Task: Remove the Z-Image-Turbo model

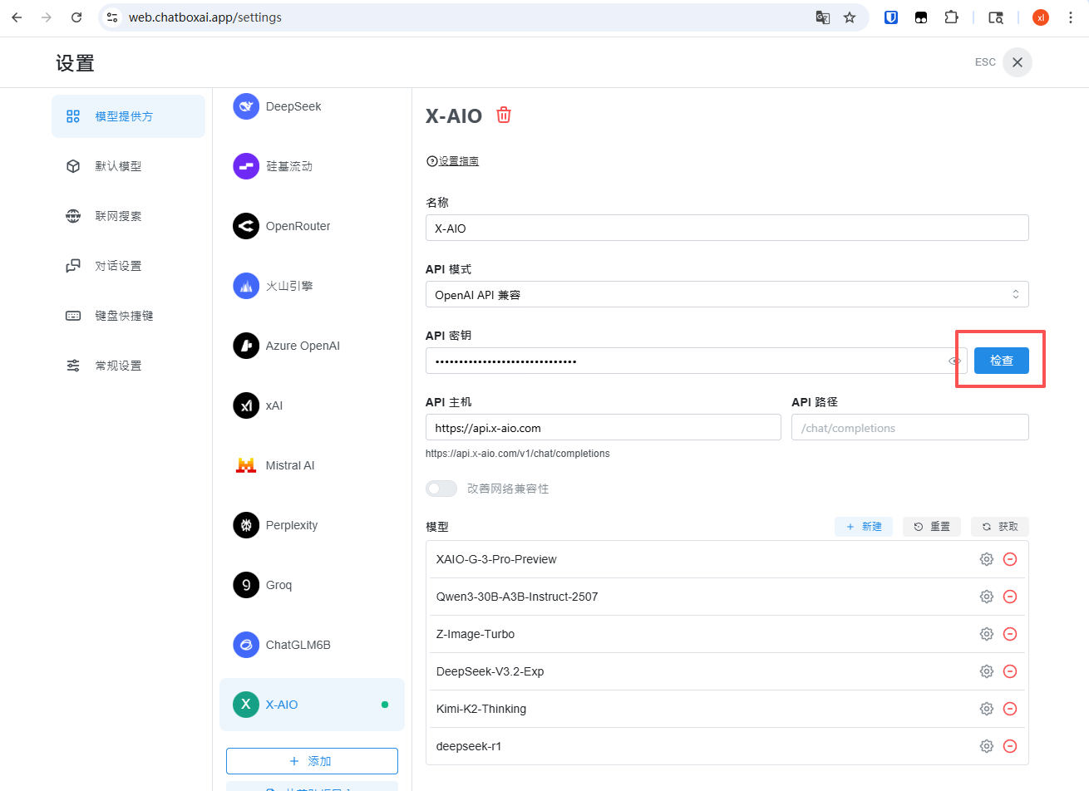Action: tap(1010, 634)
